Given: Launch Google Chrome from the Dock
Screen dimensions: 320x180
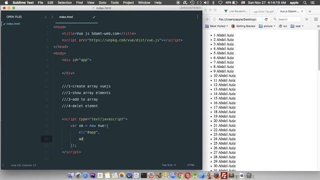Looking at the screenshot, I should coord(180,175).
